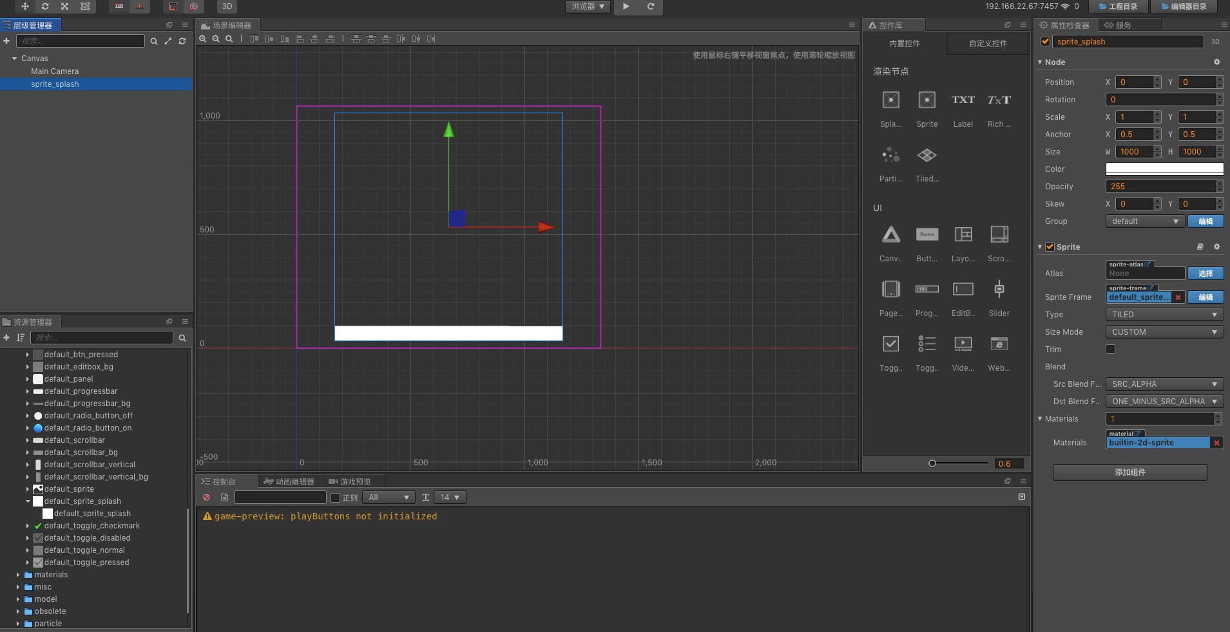
Task: Switch to the console tab (控制台)
Action: 218,481
